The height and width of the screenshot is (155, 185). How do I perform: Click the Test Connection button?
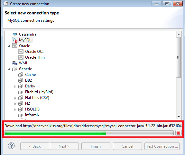(162, 146)
